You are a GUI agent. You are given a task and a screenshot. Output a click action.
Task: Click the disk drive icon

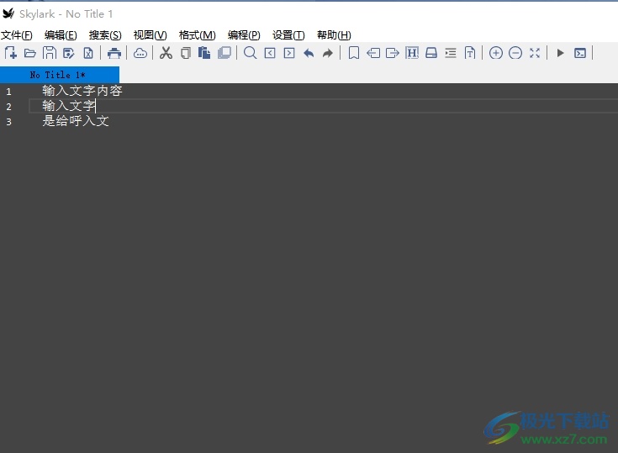(x=431, y=53)
